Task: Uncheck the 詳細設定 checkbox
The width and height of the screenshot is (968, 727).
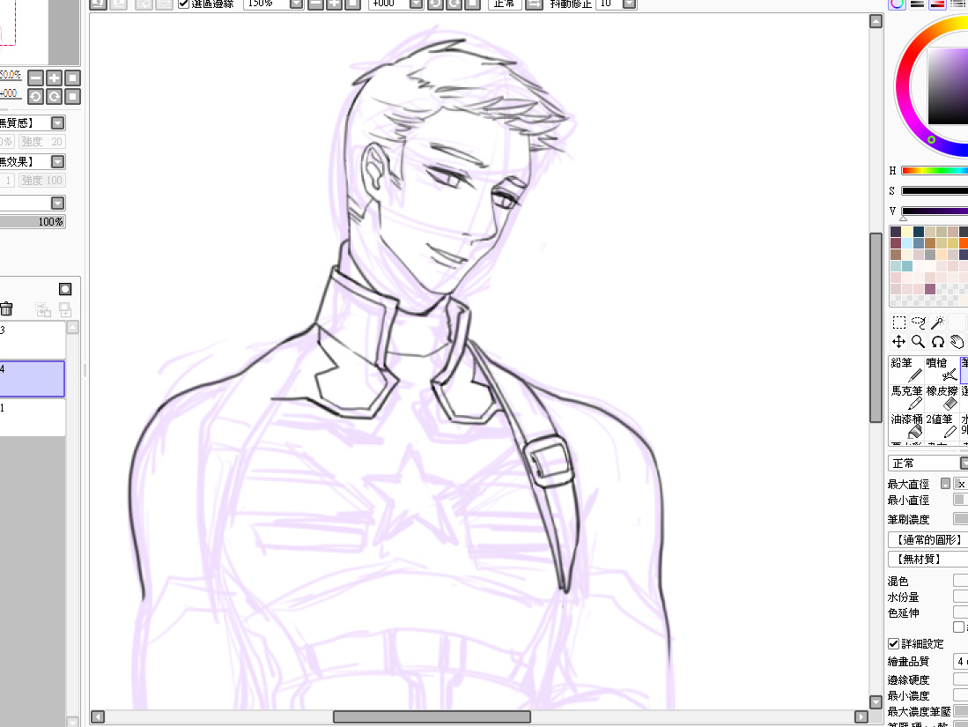Action: [x=893, y=643]
